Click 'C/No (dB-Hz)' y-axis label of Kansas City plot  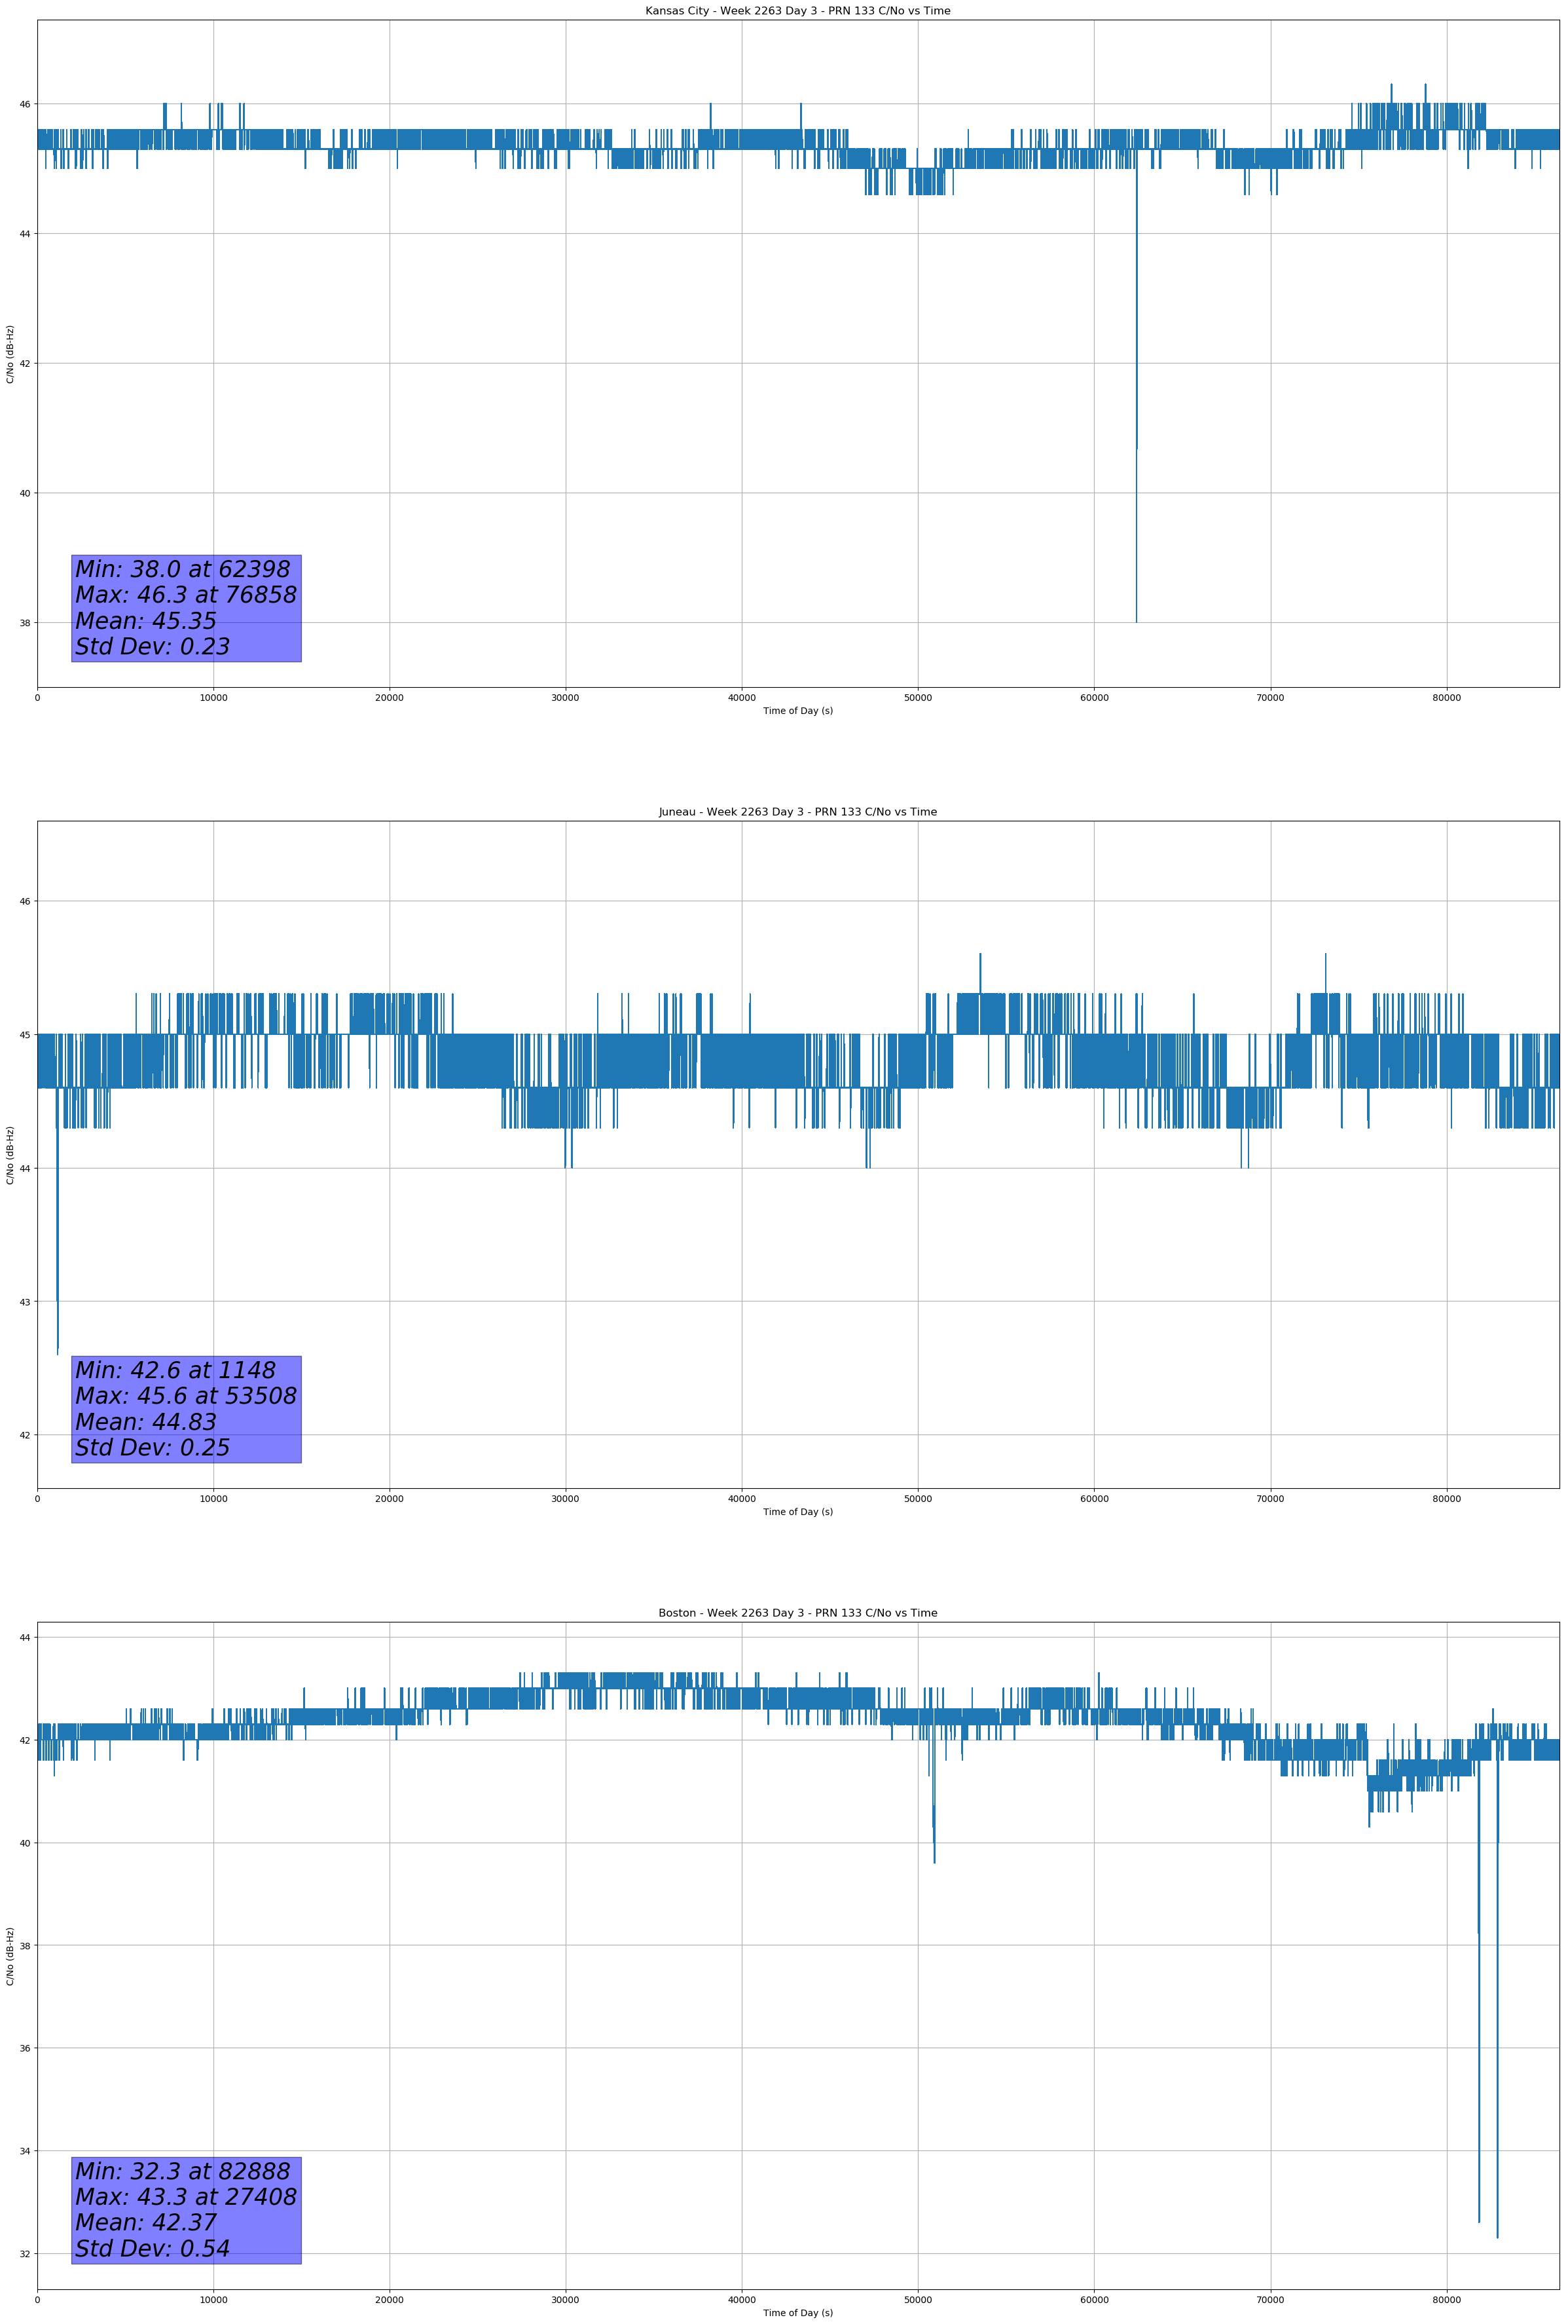(10, 354)
